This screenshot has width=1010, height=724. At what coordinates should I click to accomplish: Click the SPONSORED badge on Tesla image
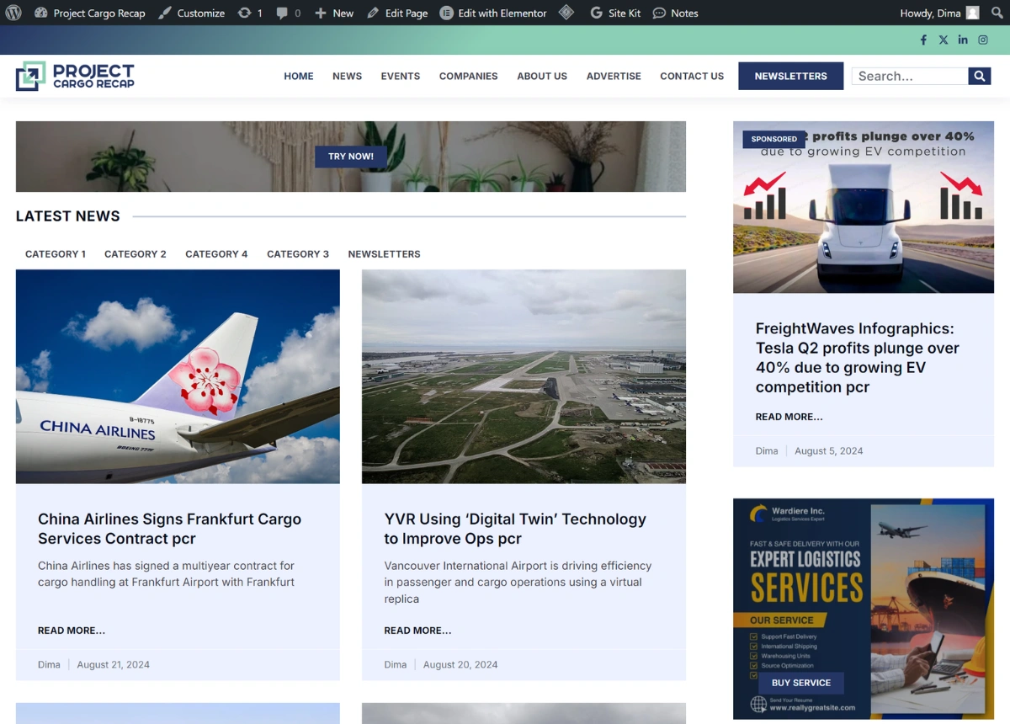tap(773, 139)
